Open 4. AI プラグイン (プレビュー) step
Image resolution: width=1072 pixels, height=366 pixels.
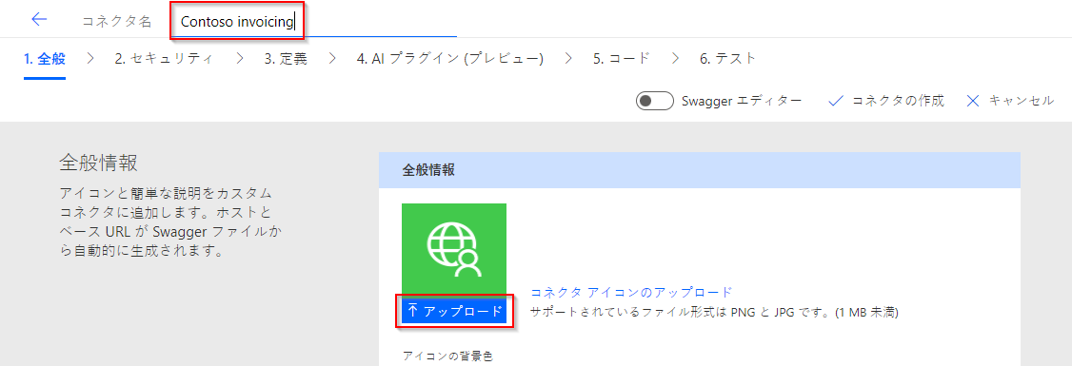(x=450, y=59)
